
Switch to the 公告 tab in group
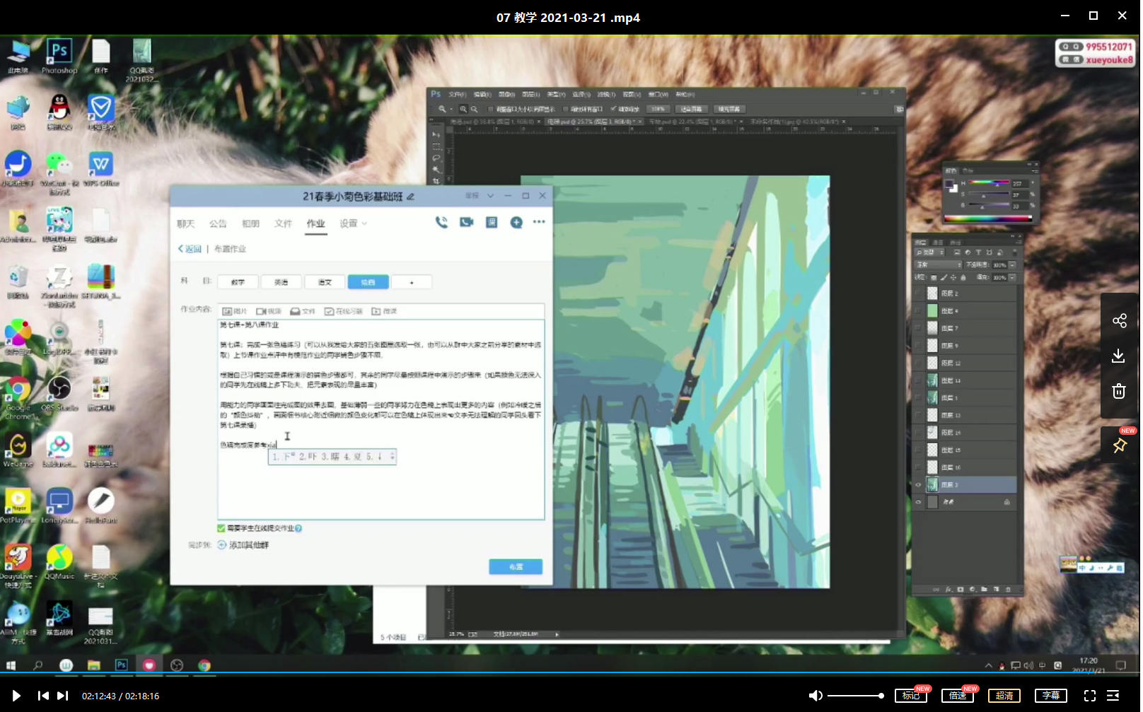[218, 223]
